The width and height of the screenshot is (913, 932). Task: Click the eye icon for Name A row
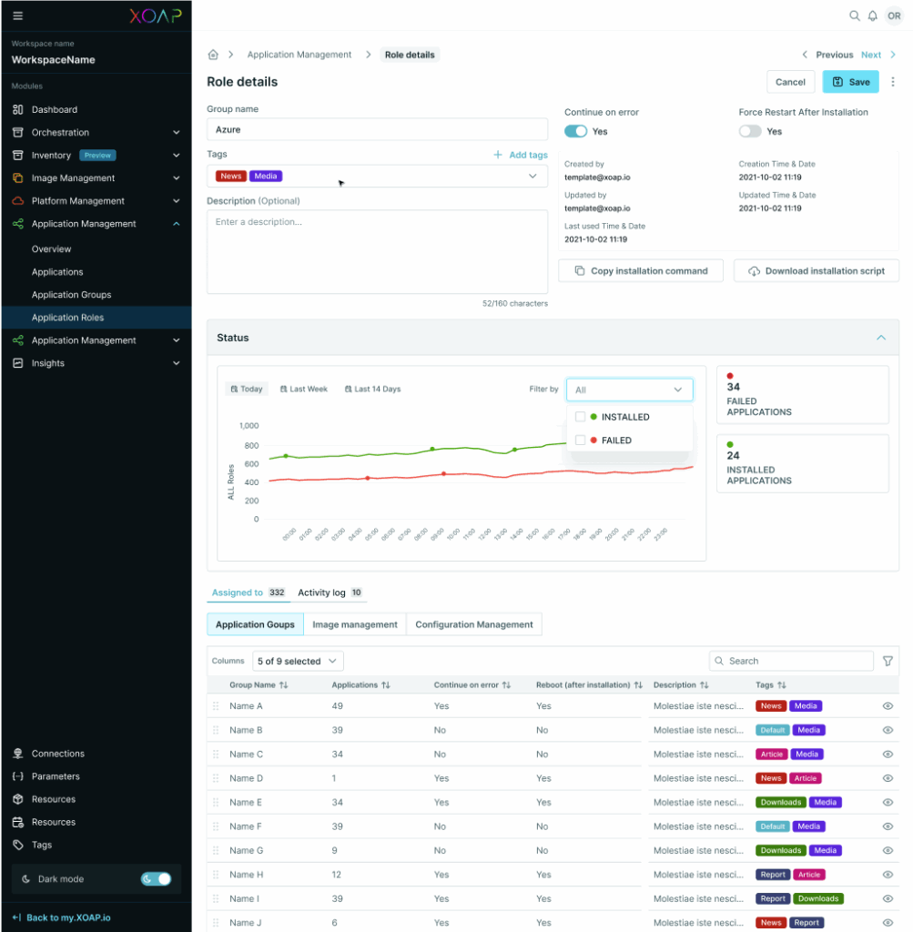888,706
